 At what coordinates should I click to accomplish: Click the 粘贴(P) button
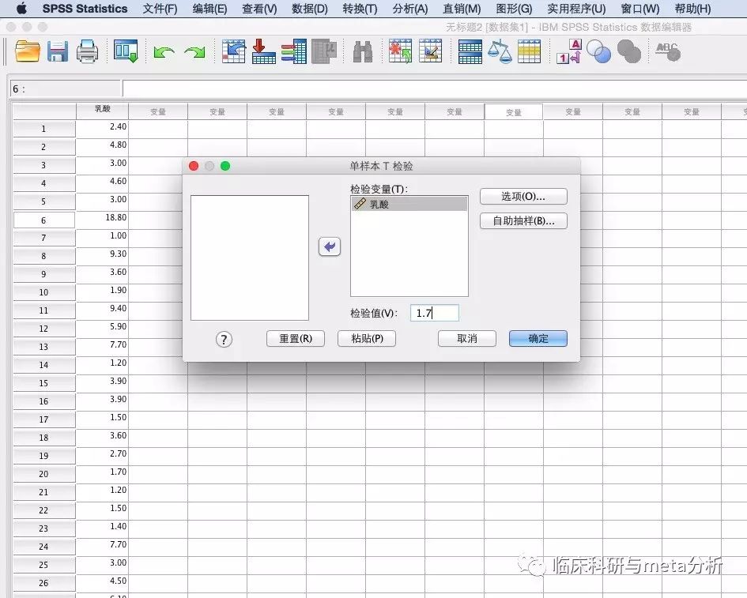coord(367,339)
